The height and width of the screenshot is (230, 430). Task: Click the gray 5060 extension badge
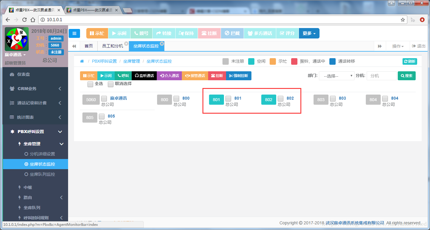click(x=91, y=100)
